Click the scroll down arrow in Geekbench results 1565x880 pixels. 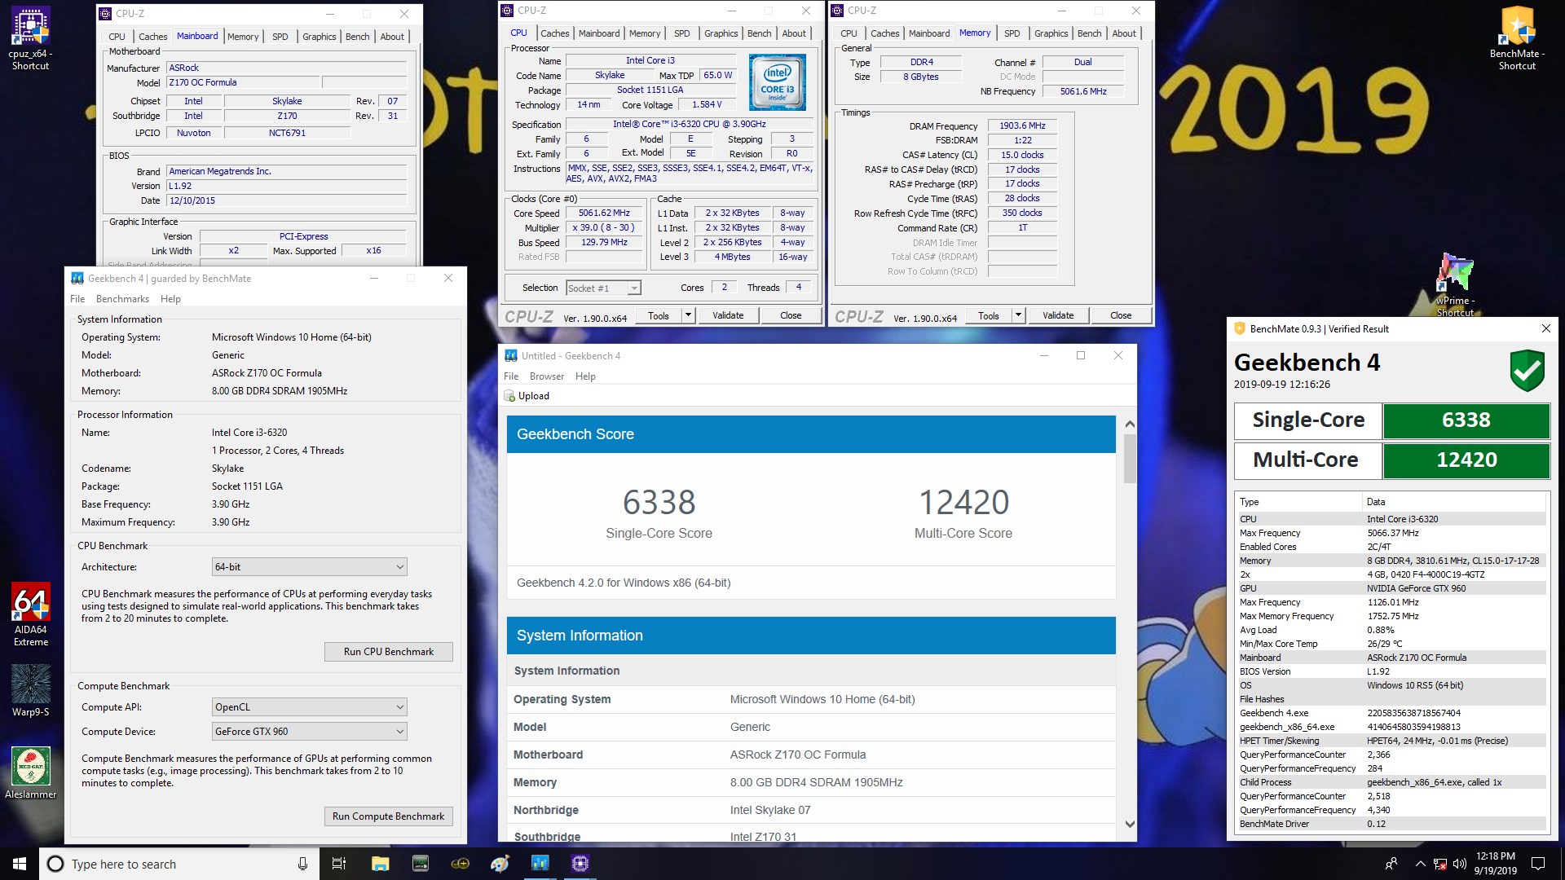pos(1130,824)
